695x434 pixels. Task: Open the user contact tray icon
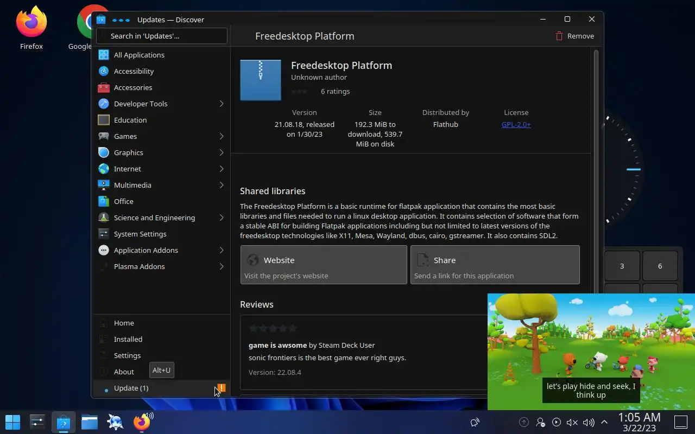click(540, 422)
